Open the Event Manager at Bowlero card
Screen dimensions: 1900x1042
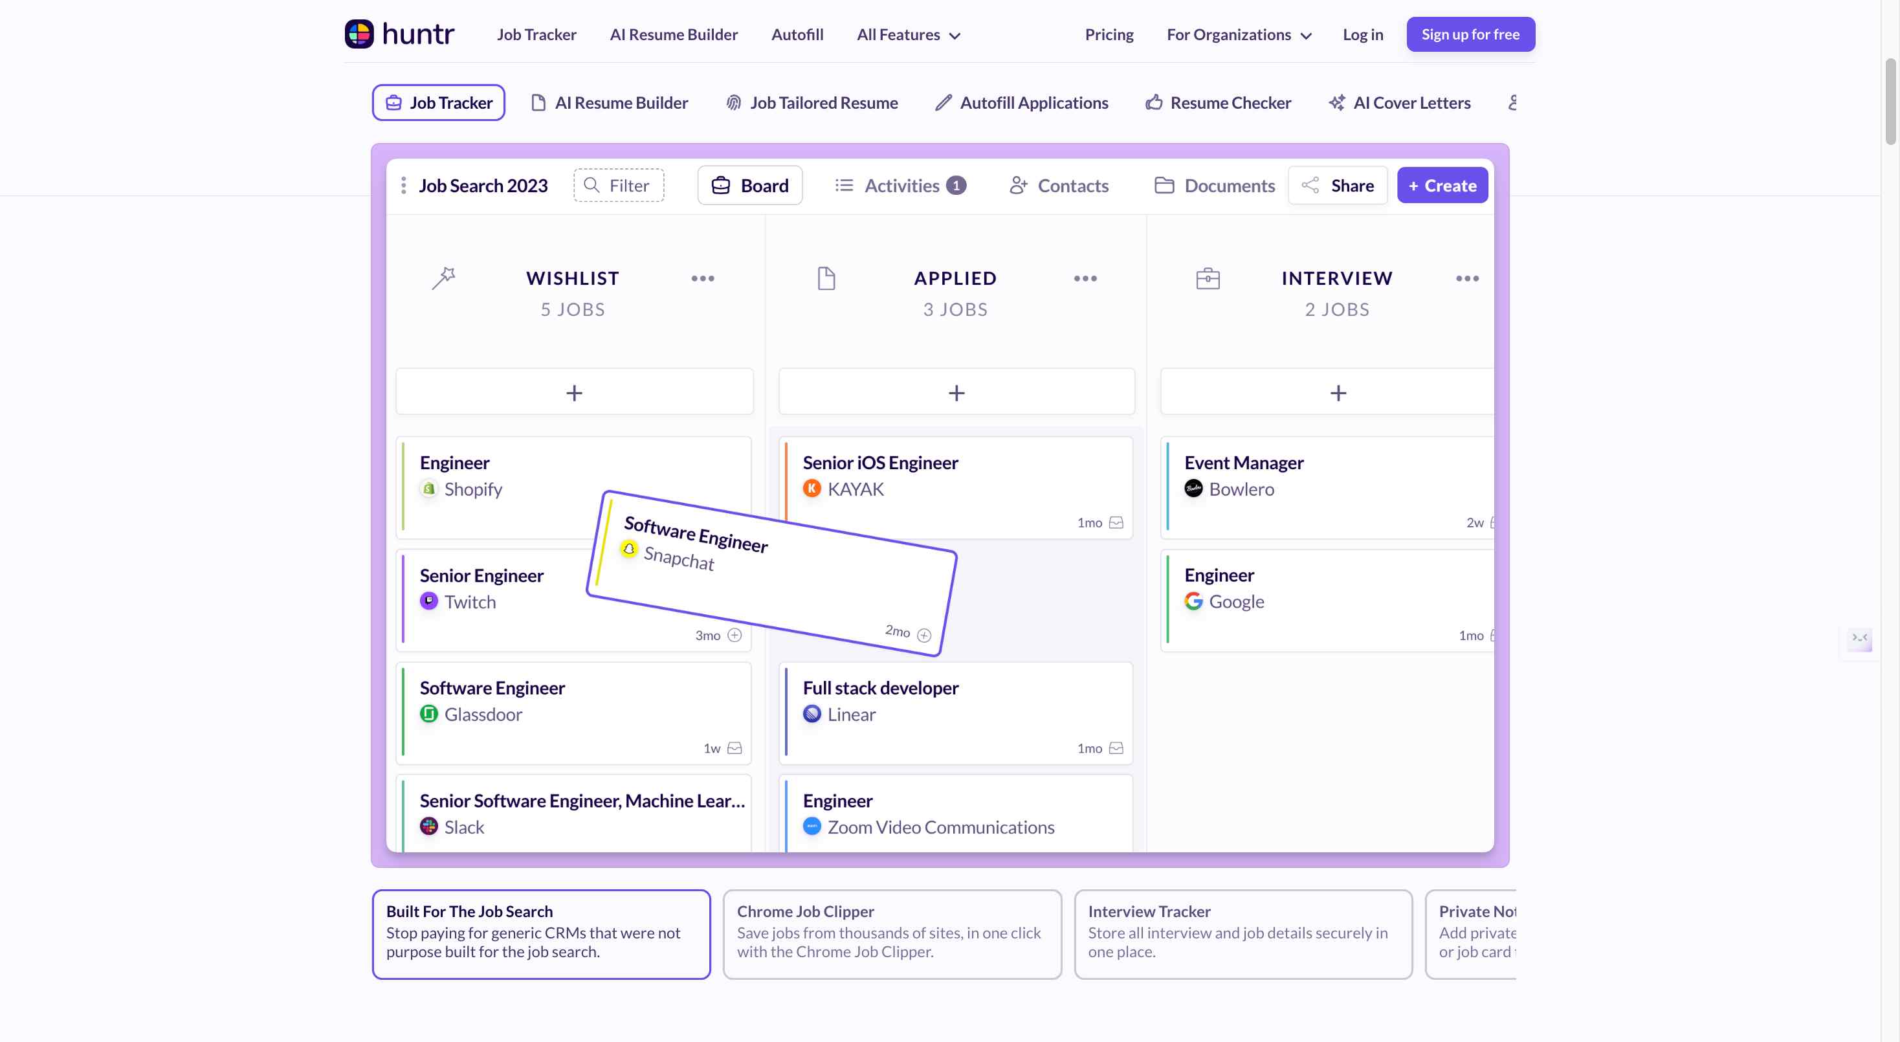point(1328,487)
